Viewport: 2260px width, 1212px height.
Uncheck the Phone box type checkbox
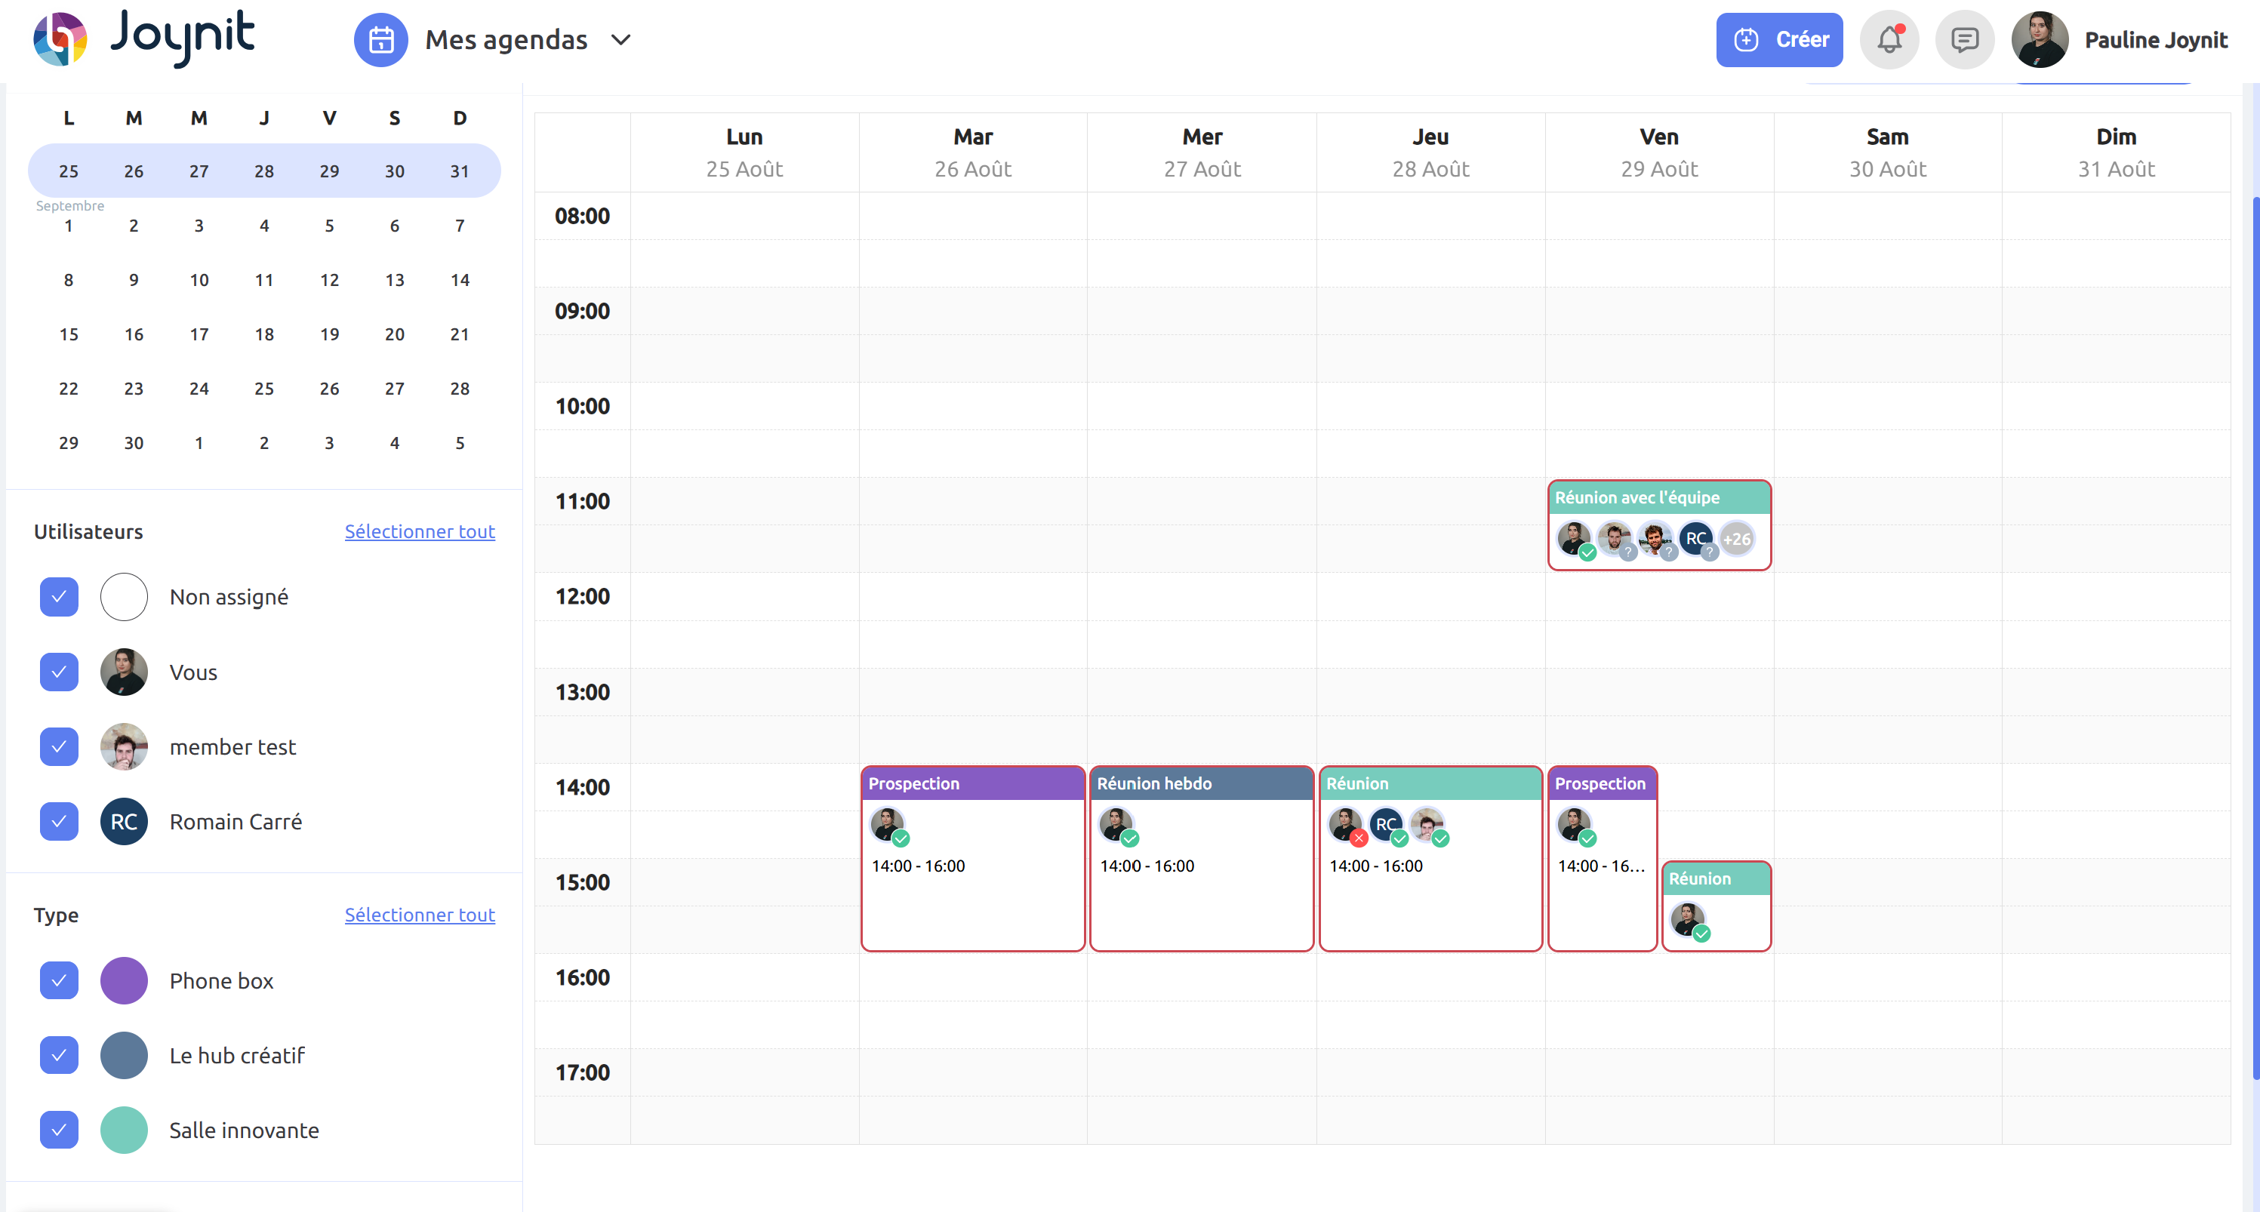tap(59, 980)
